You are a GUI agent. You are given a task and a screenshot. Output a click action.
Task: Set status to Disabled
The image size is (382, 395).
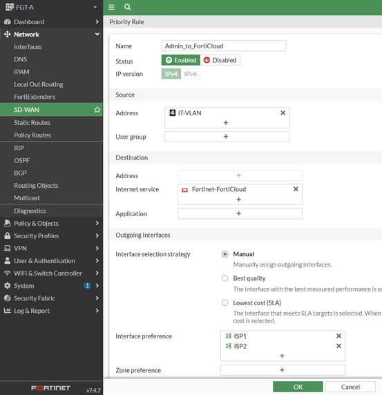click(220, 60)
